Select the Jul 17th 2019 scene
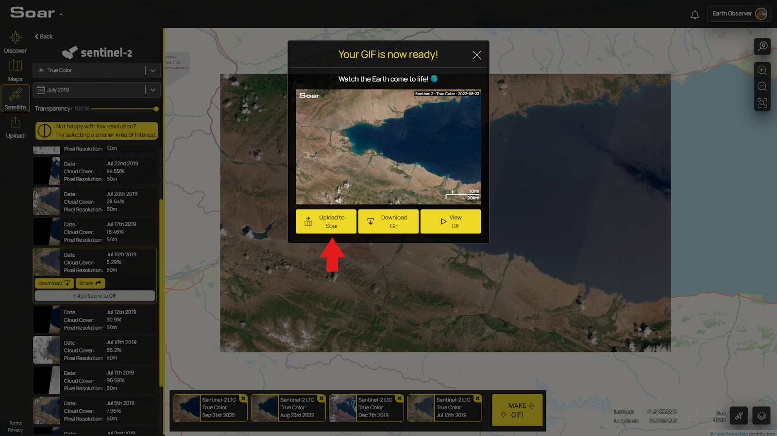 95,232
